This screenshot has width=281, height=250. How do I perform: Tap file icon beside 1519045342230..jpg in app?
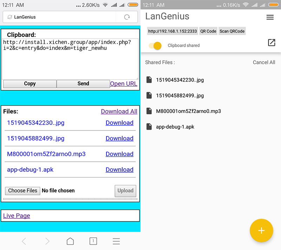149,79
